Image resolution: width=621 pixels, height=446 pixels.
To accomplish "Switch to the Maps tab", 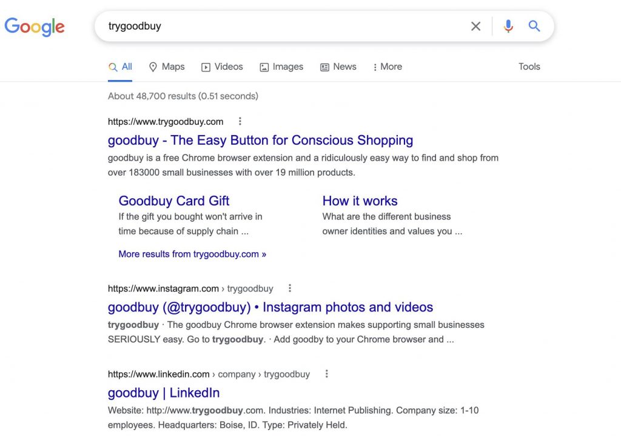I will point(167,67).
